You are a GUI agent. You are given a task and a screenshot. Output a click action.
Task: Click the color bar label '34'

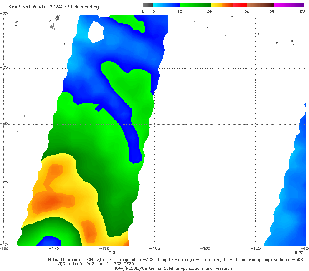(x=209, y=11)
